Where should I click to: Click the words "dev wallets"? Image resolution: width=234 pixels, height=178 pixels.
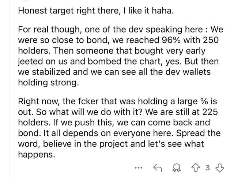point(187,72)
